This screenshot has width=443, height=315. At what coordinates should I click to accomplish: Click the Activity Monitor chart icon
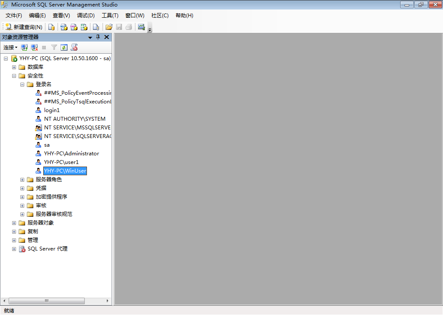tap(141, 27)
